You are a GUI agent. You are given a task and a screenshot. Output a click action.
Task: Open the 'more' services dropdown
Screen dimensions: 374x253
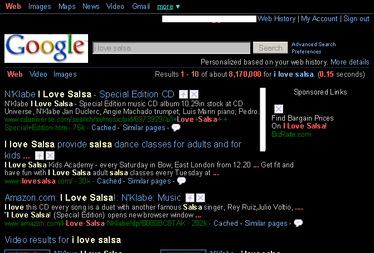coord(168,7)
